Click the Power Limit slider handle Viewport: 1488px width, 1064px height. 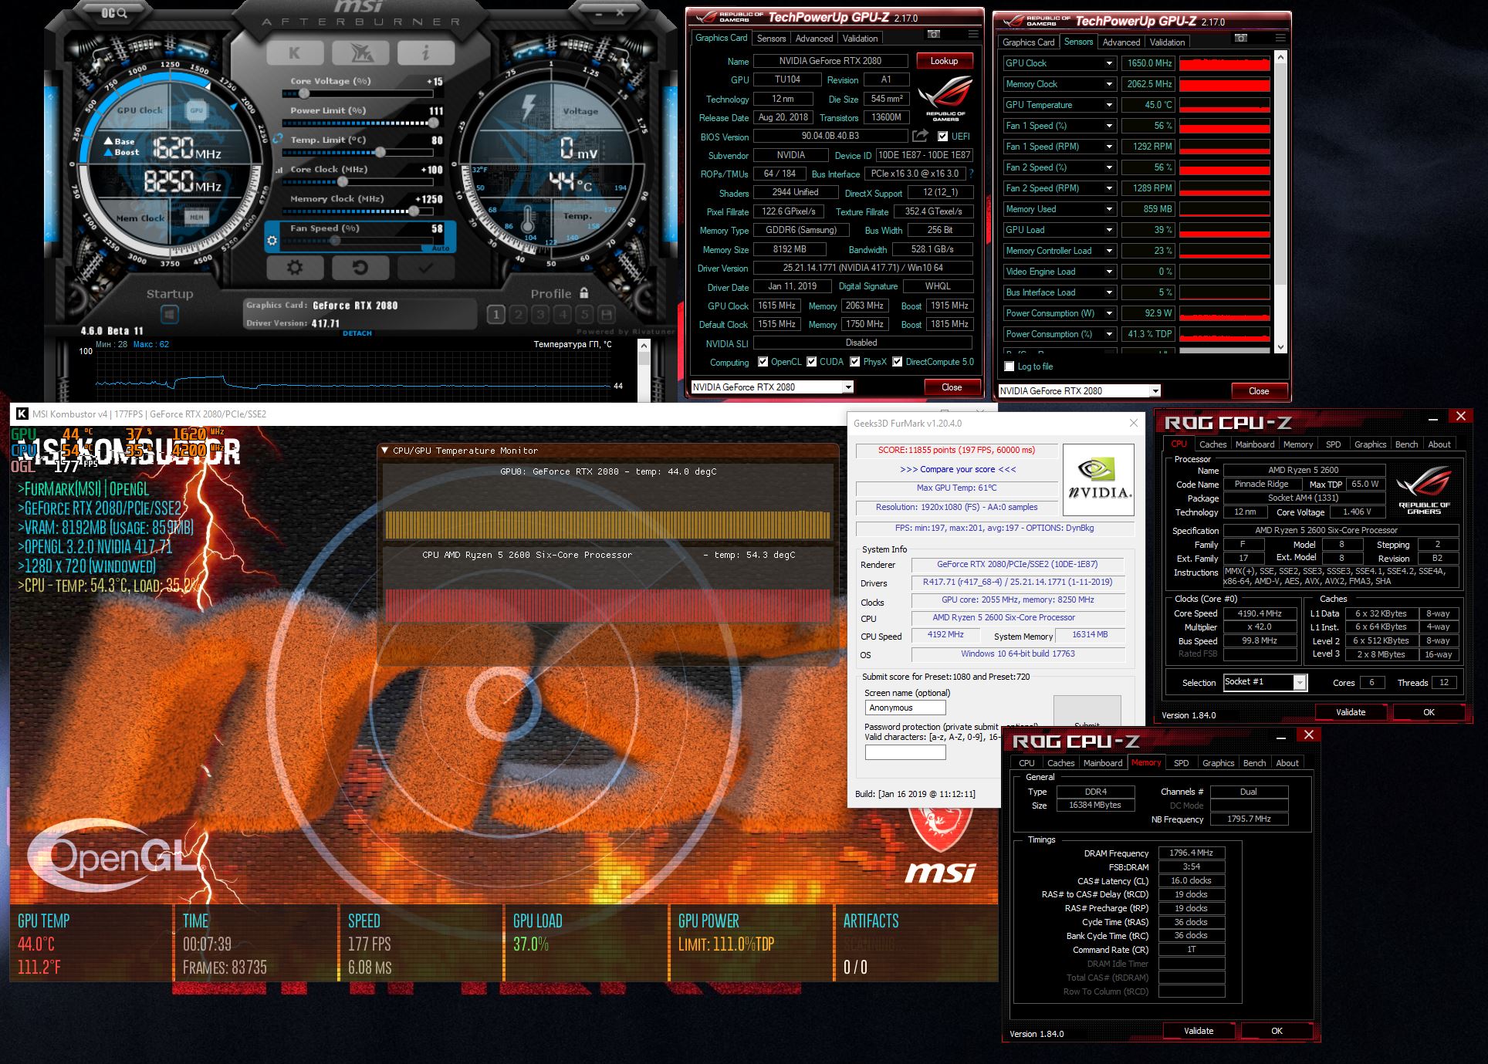pos(433,123)
